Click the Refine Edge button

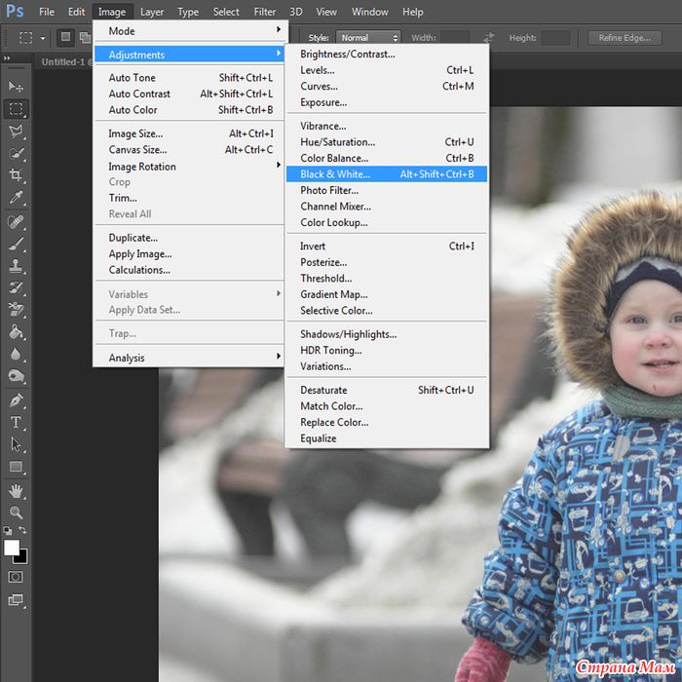click(x=625, y=38)
